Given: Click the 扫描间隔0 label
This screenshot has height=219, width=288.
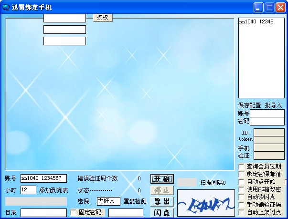Looking at the screenshot, I should [213, 183].
